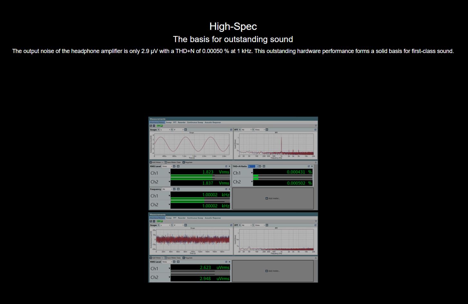The height and width of the screenshot is (304, 468).
Task: Click the Add meter placeholder beside Frequency
Action: coord(273,199)
